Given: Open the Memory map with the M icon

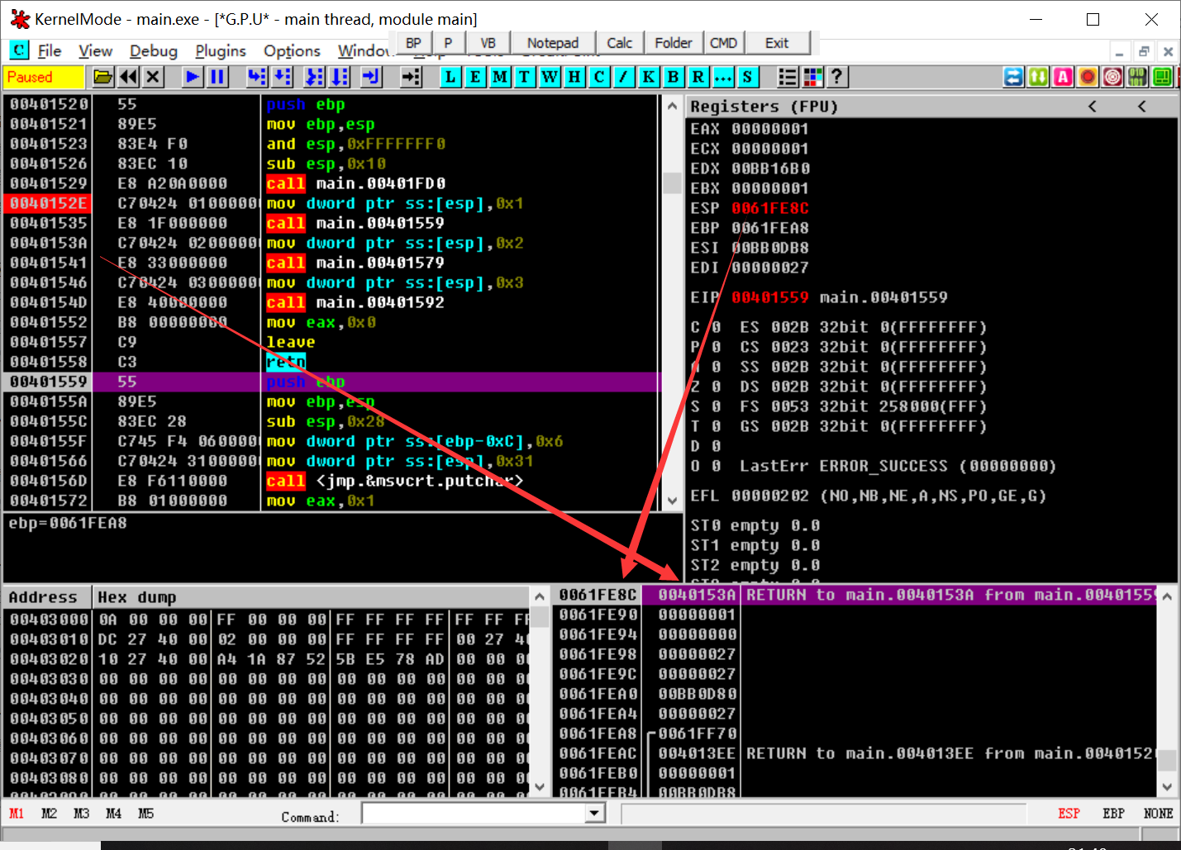Looking at the screenshot, I should (x=500, y=77).
